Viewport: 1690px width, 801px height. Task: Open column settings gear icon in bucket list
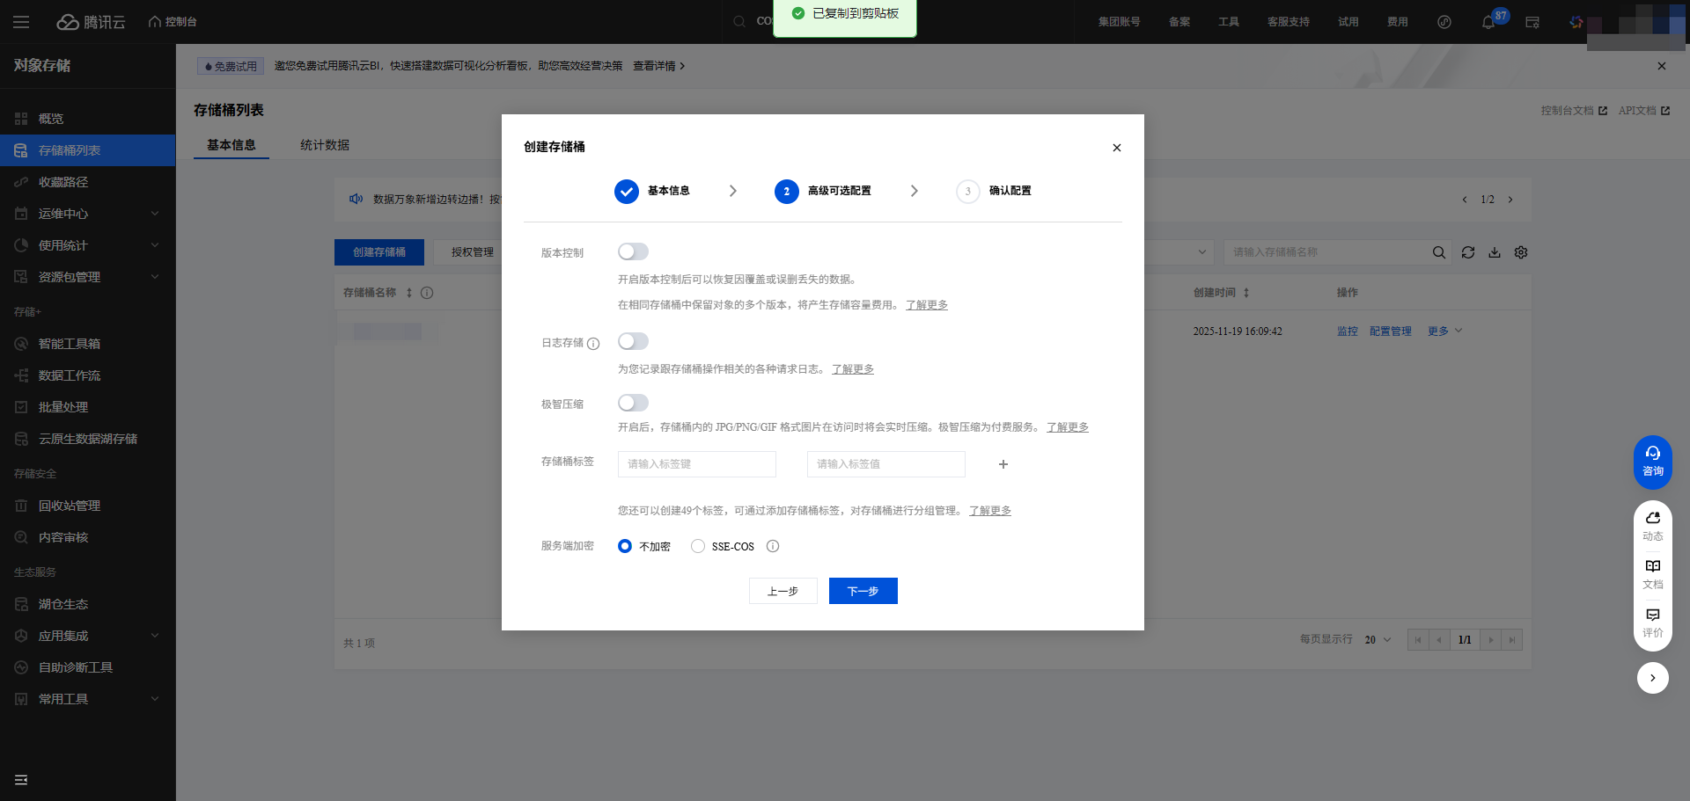pyautogui.click(x=1520, y=252)
